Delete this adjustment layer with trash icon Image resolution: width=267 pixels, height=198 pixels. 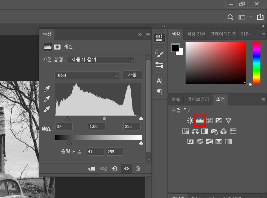click(x=138, y=169)
